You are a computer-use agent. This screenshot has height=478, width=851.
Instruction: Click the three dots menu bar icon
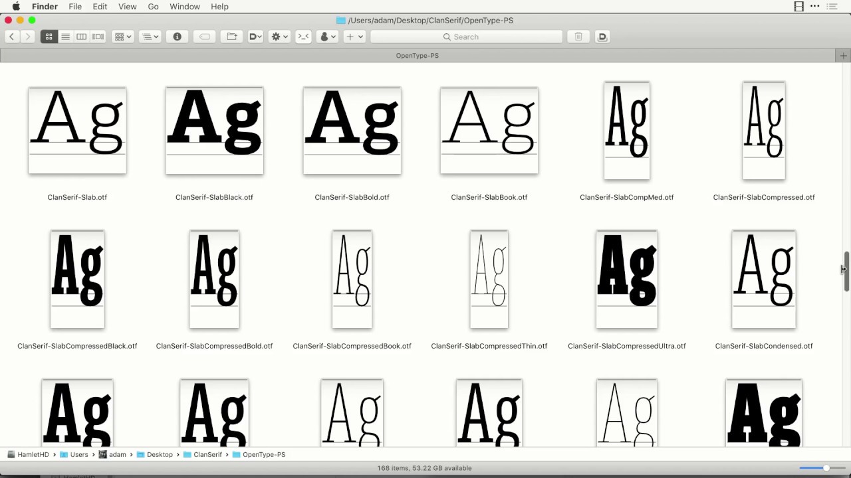coord(815,7)
